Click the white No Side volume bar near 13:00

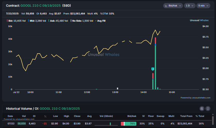coord(118,89)
